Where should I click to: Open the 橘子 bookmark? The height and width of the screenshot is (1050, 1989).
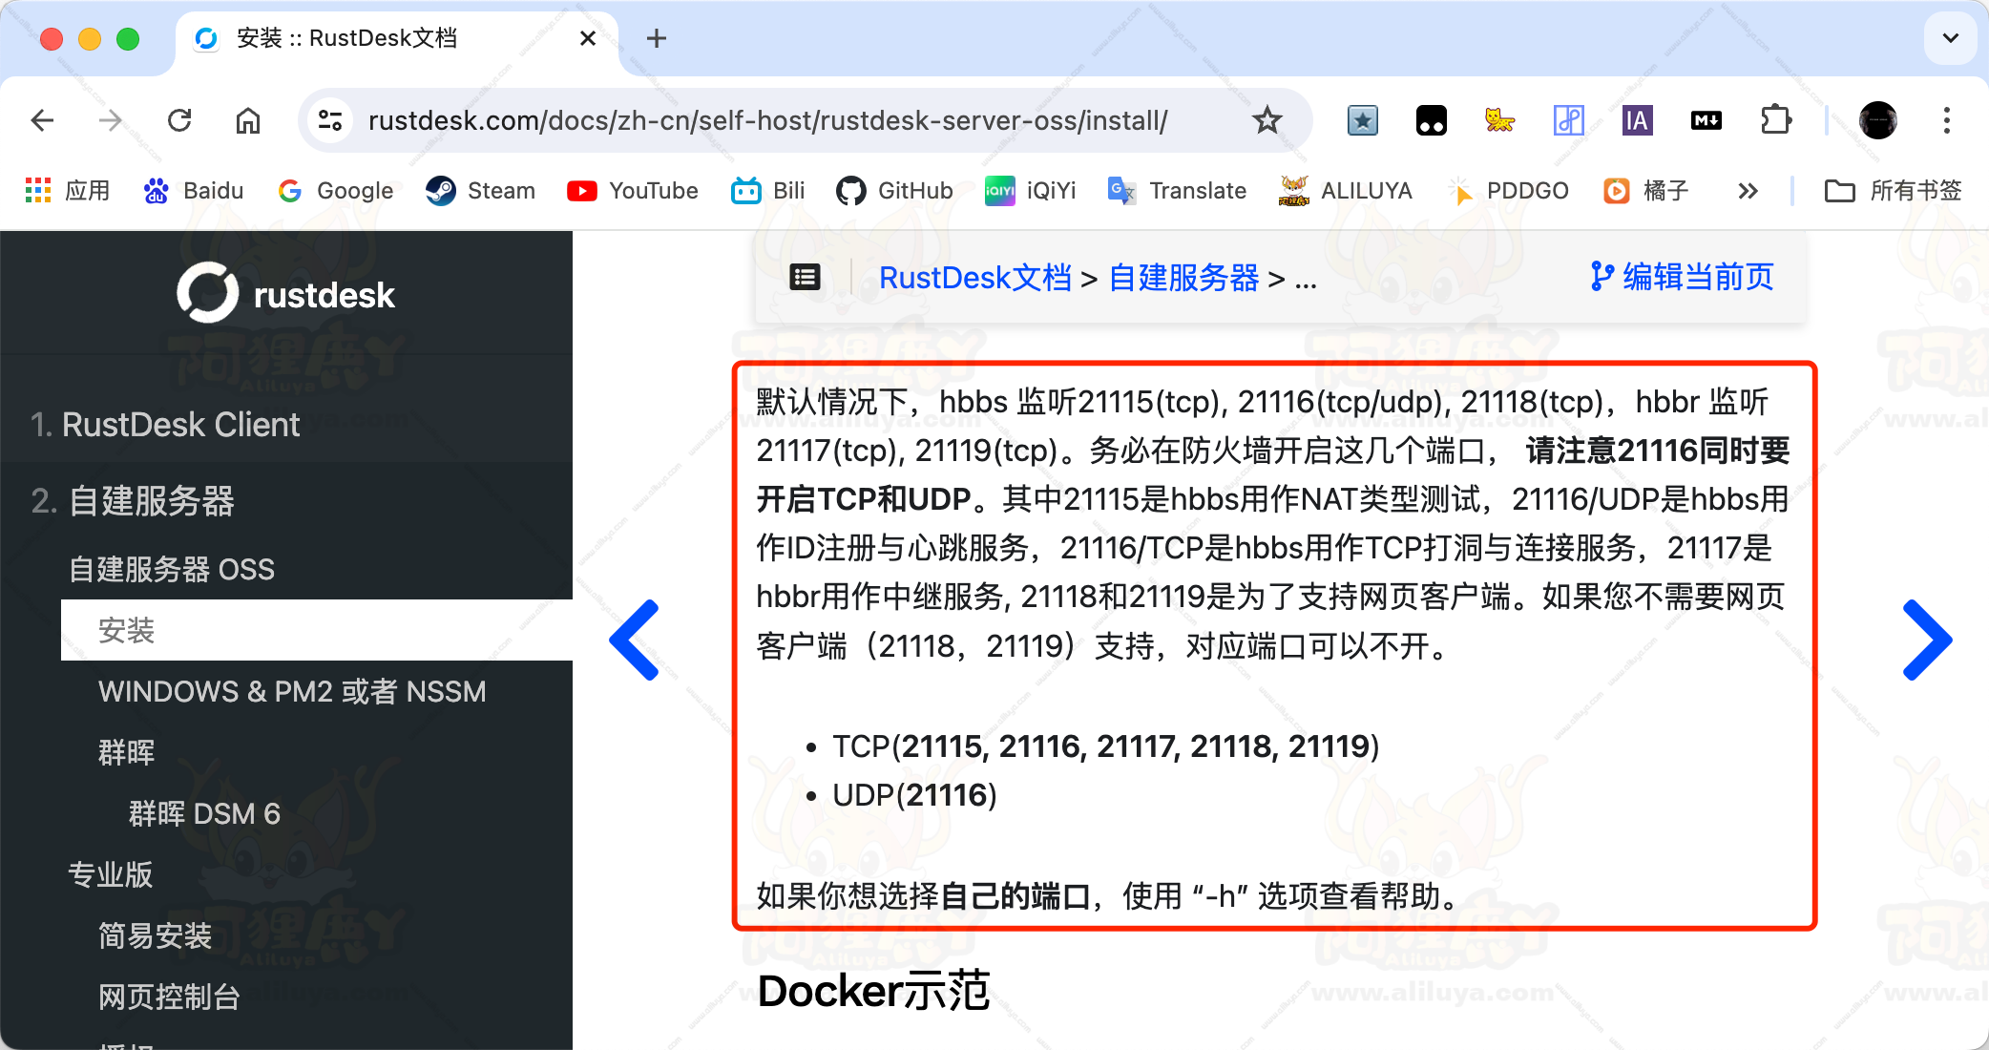pos(1646,191)
